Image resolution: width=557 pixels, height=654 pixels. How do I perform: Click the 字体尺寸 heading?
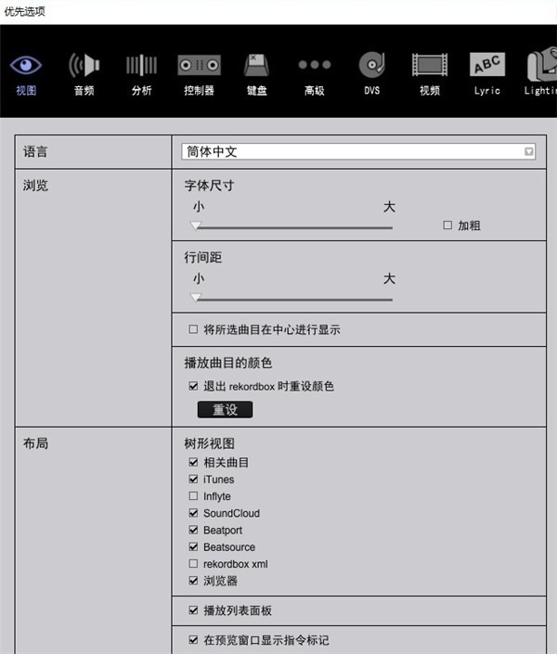209,186
